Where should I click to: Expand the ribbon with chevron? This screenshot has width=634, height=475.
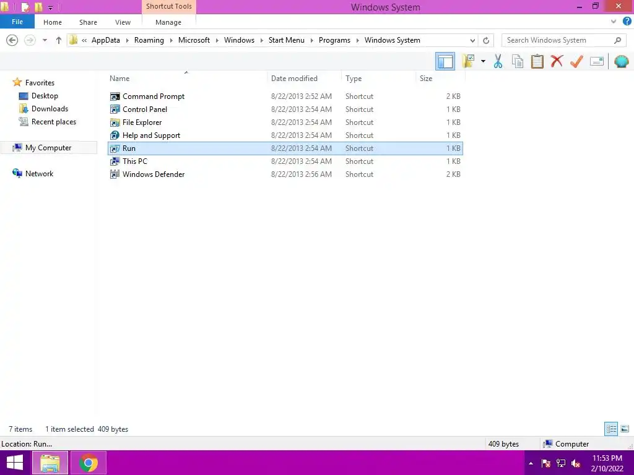click(614, 22)
